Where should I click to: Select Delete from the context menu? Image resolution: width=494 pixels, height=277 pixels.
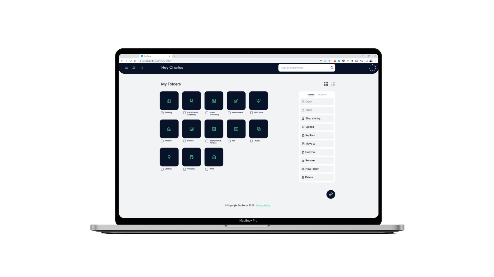coord(316,177)
